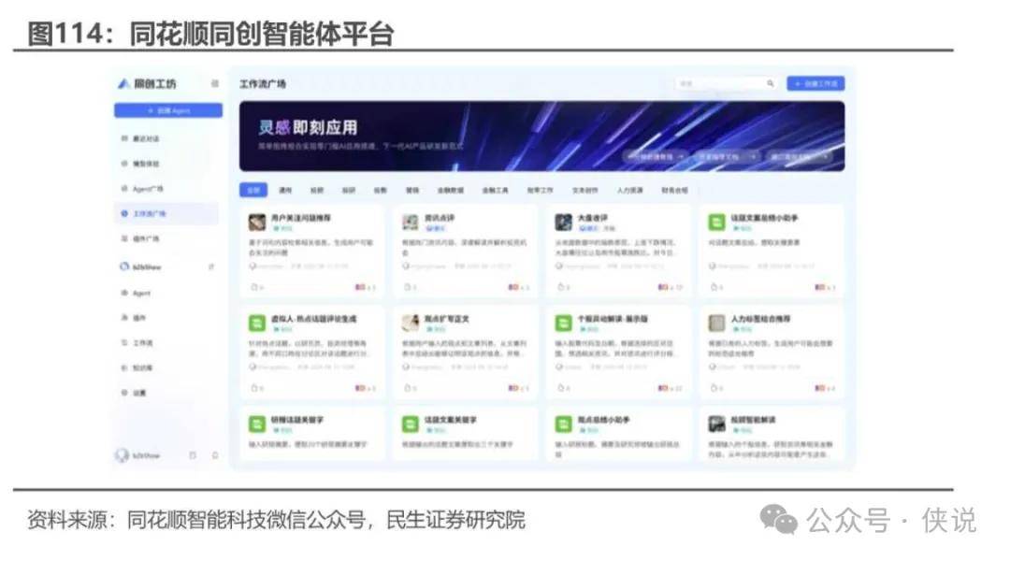Click the like icon on 大盘改评 card
1010x561 pixels.
click(x=561, y=287)
